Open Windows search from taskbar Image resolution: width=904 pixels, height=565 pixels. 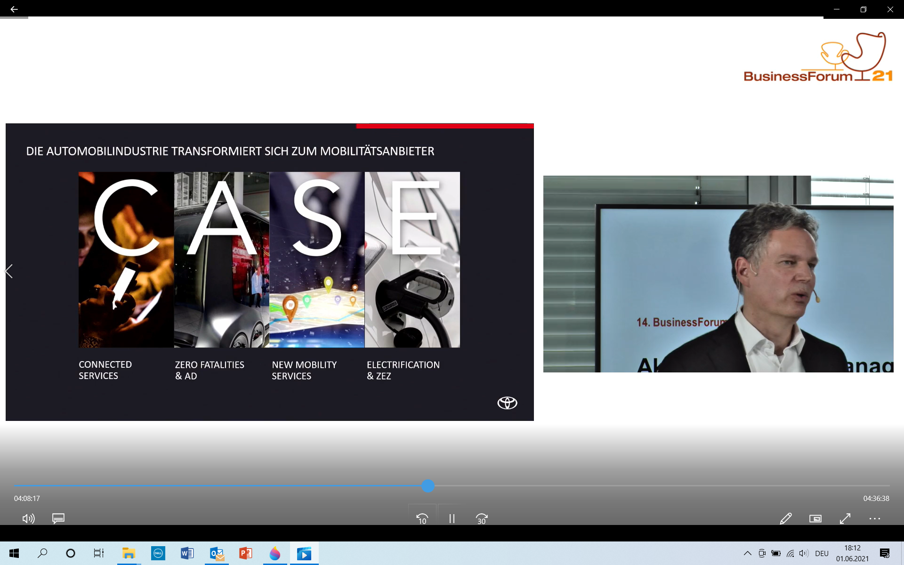[x=42, y=553]
